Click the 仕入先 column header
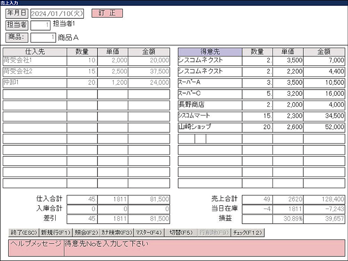The image size is (348, 261). pyautogui.click(x=35, y=52)
